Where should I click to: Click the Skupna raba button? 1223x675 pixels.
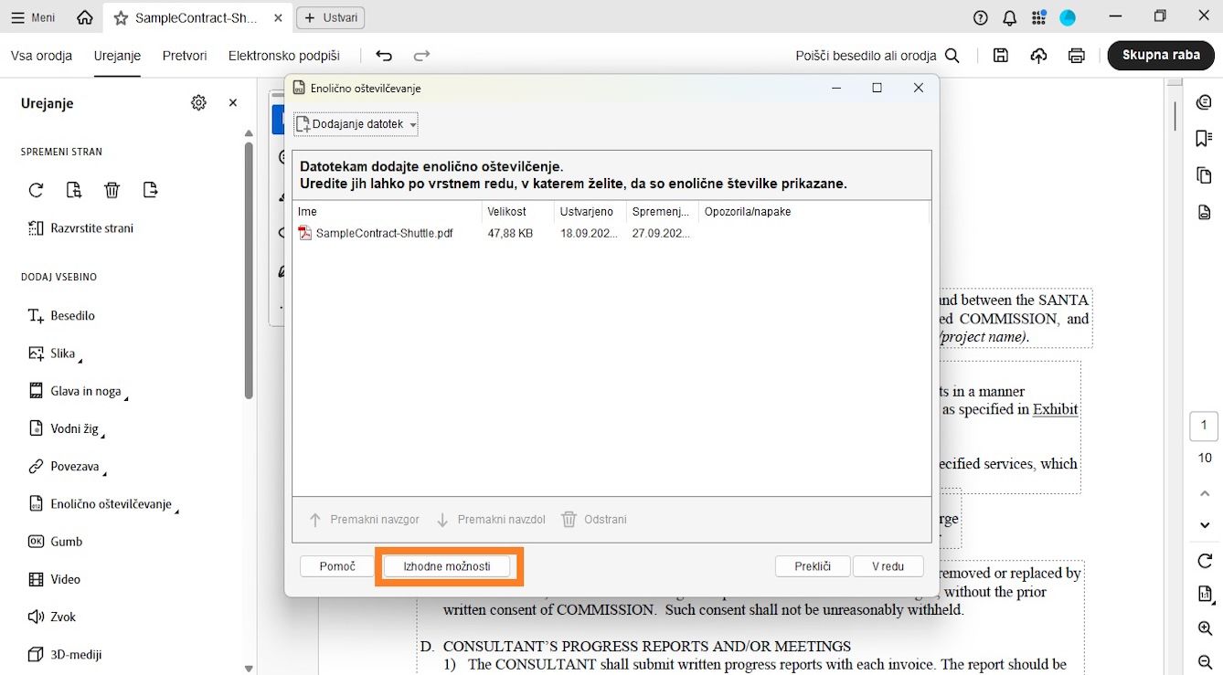click(1161, 55)
